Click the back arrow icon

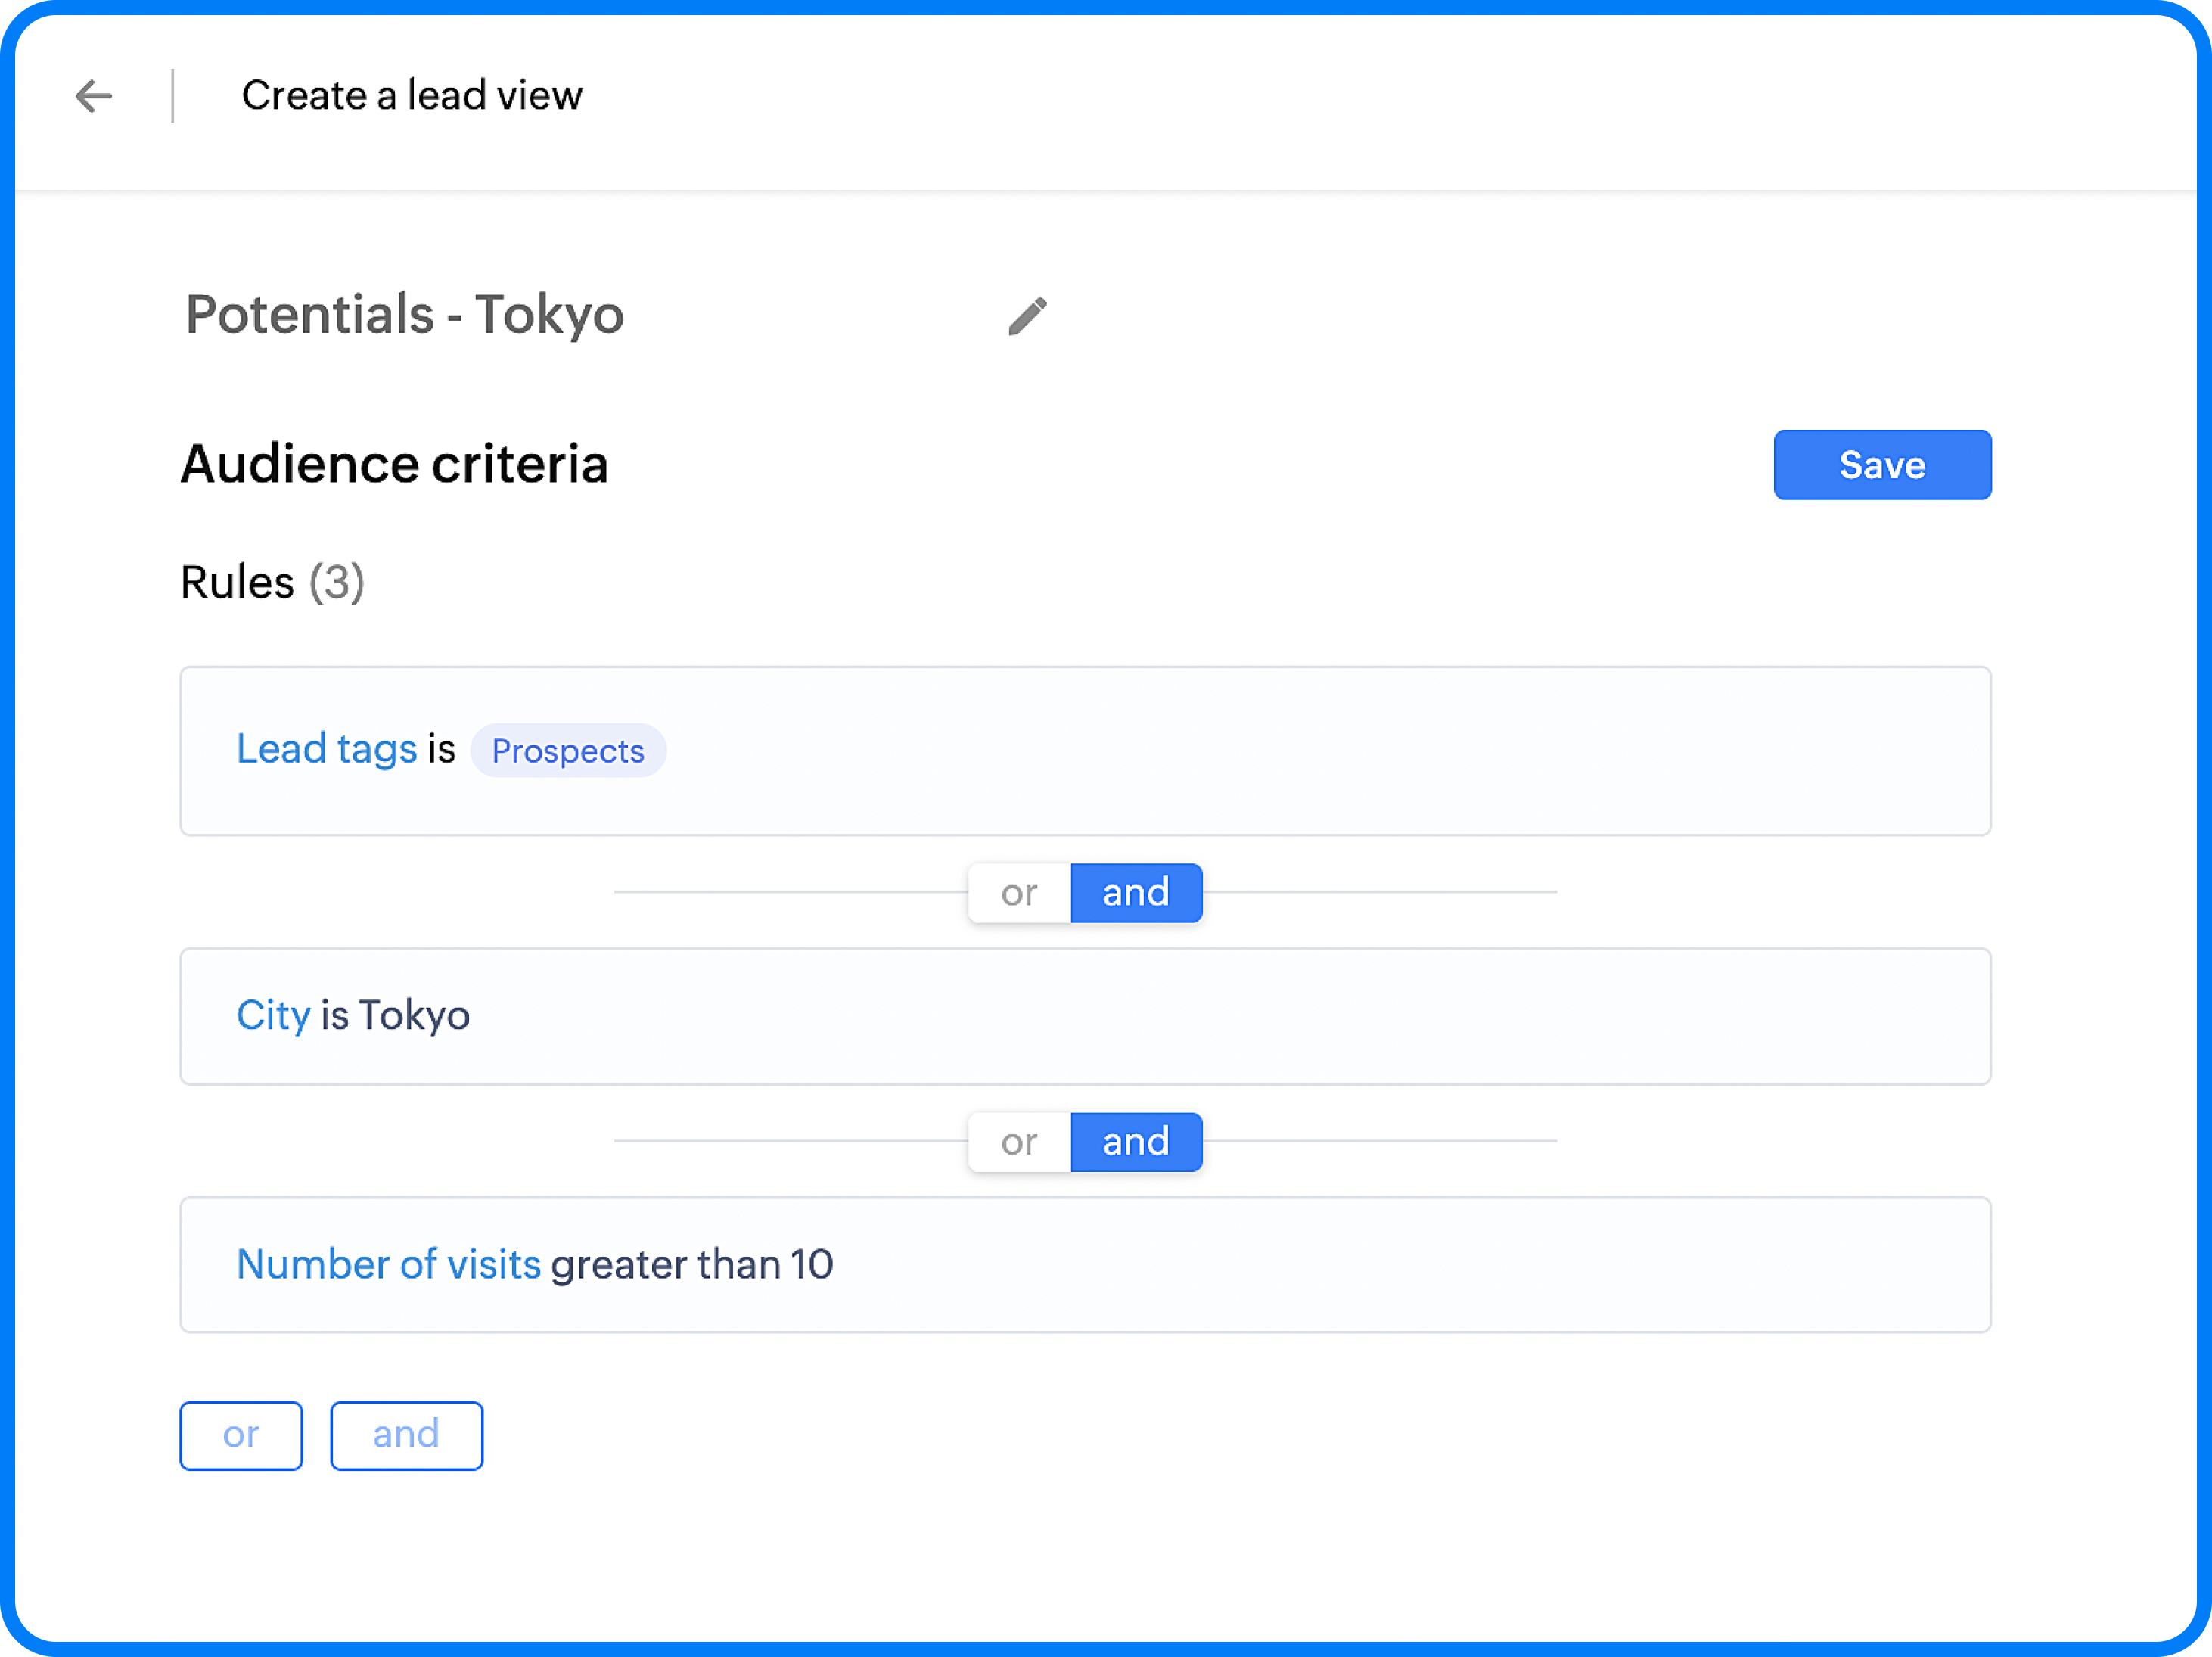pos(94,96)
